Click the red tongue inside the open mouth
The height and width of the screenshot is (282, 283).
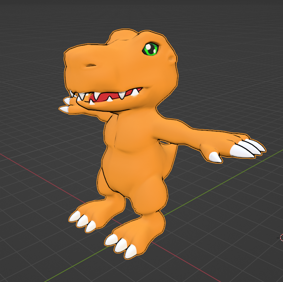click(107, 97)
